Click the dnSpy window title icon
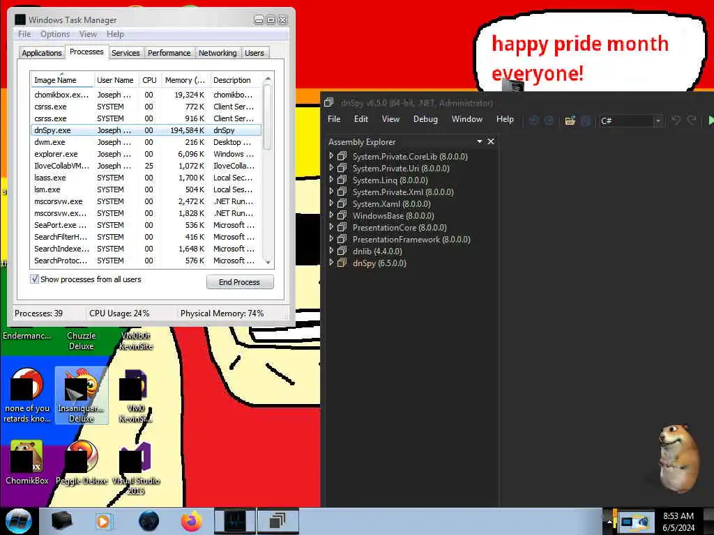This screenshot has width=714, height=535. 329,103
